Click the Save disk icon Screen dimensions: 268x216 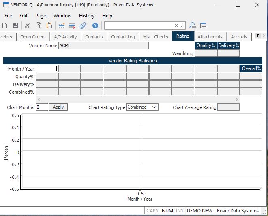tap(15, 26)
